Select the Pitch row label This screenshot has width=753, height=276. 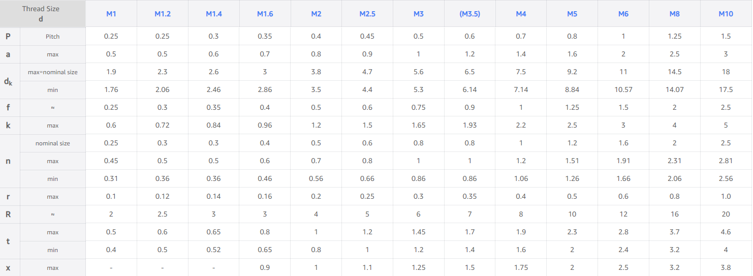[53, 37]
